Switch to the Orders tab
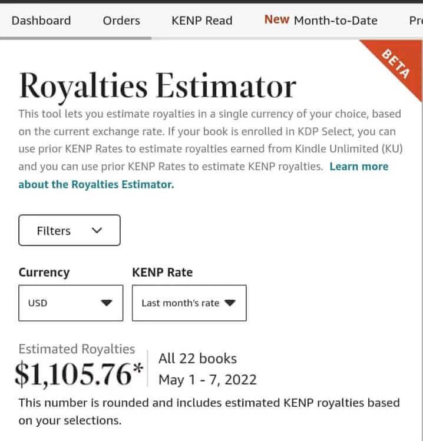The width and height of the screenshot is (423, 441). (x=121, y=21)
